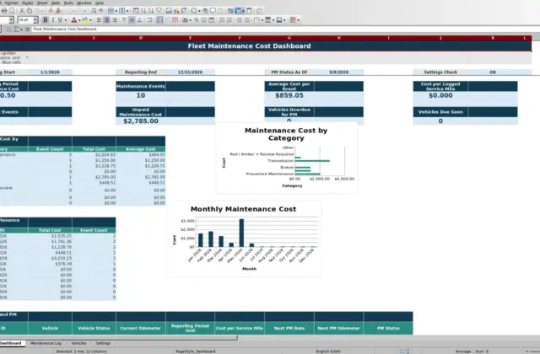540x354 pixels.
Task: Click the font size input box
Action: tap(25, 20)
